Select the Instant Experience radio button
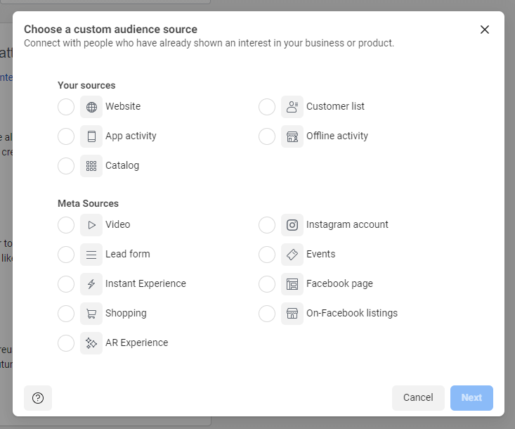This screenshot has height=429, width=515. 66,284
